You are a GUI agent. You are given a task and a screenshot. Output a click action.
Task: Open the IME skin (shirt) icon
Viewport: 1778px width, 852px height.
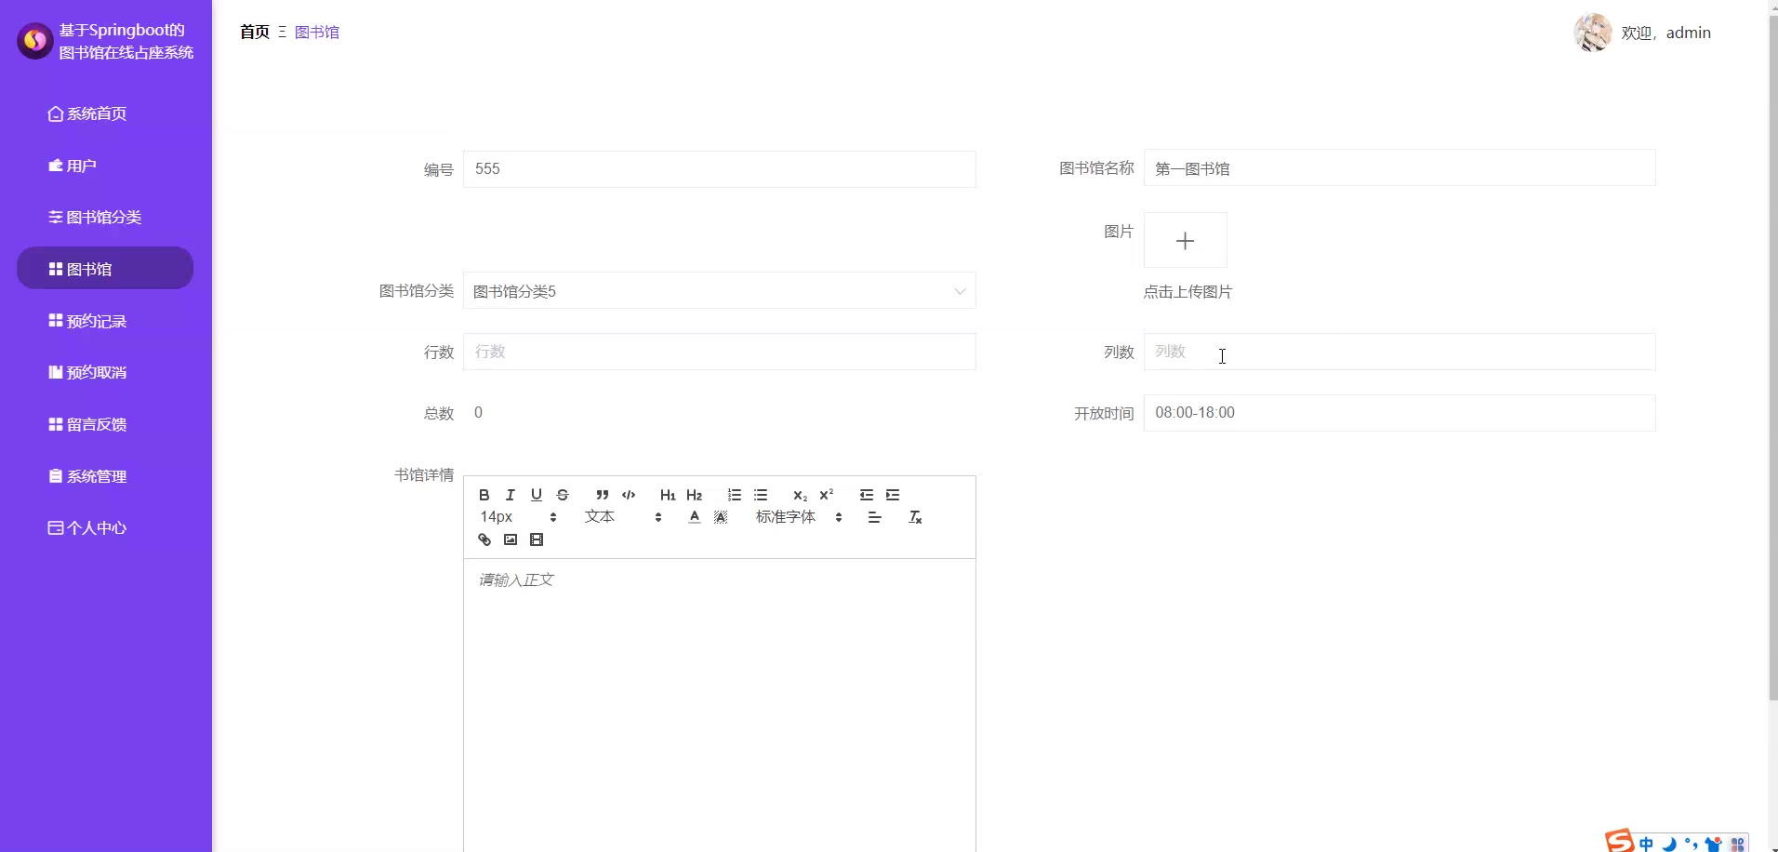click(x=1713, y=844)
